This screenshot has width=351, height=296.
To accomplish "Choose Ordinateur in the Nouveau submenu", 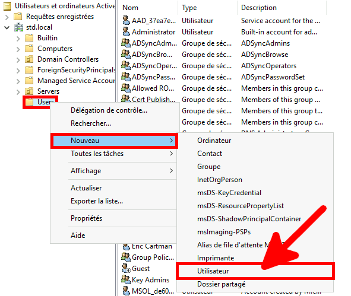I will pyautogui.click(x=255, y=141).
